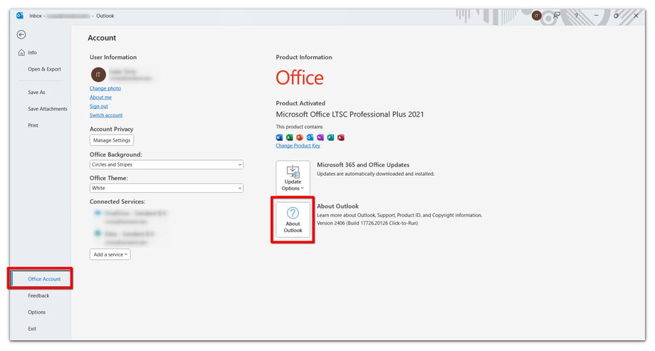Viewport: 655px width, 351px height.
Task: Click the Change Product Key link
Action: pyautogui.click(x=298, y=146)
